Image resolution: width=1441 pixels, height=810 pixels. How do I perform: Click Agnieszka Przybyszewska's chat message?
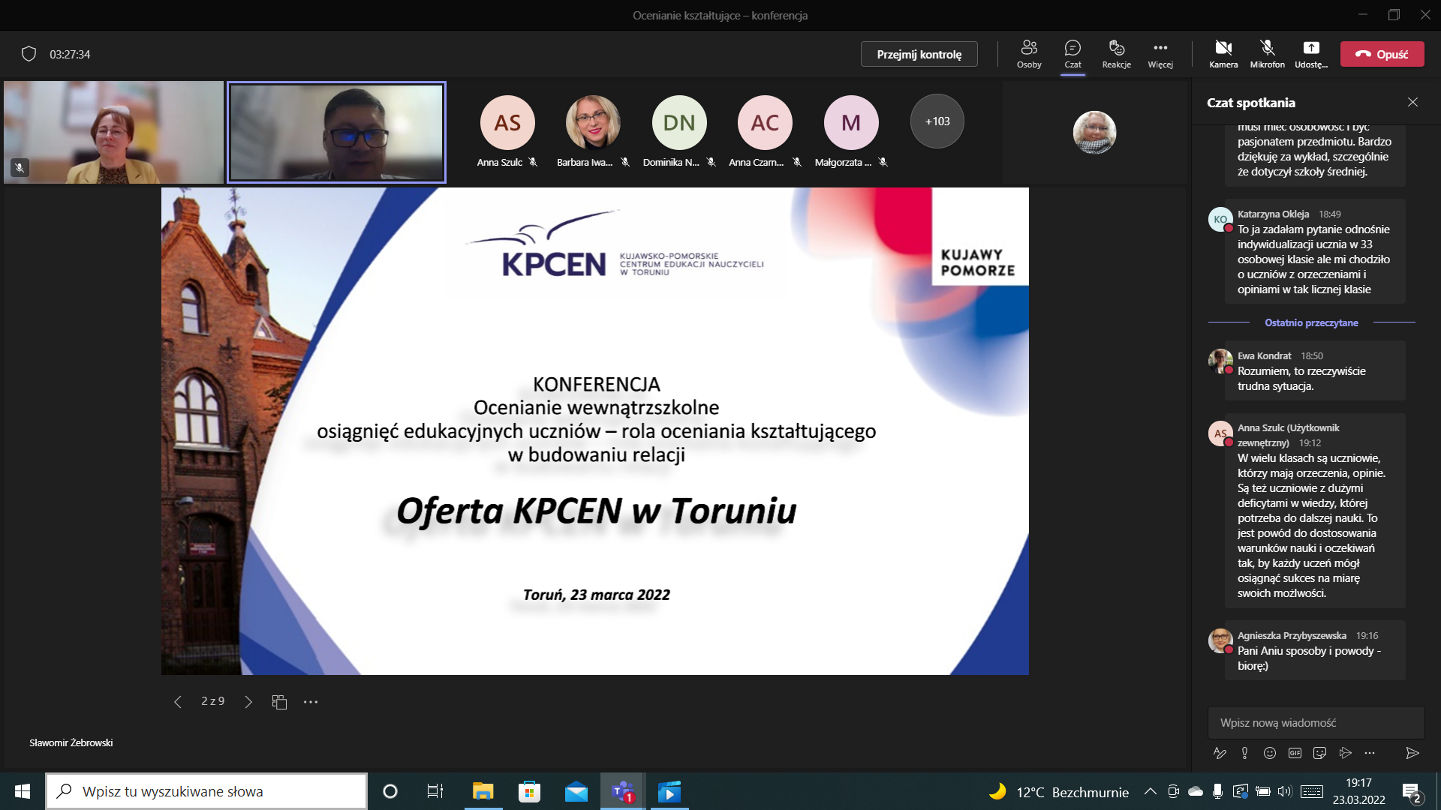point(1315,650)
